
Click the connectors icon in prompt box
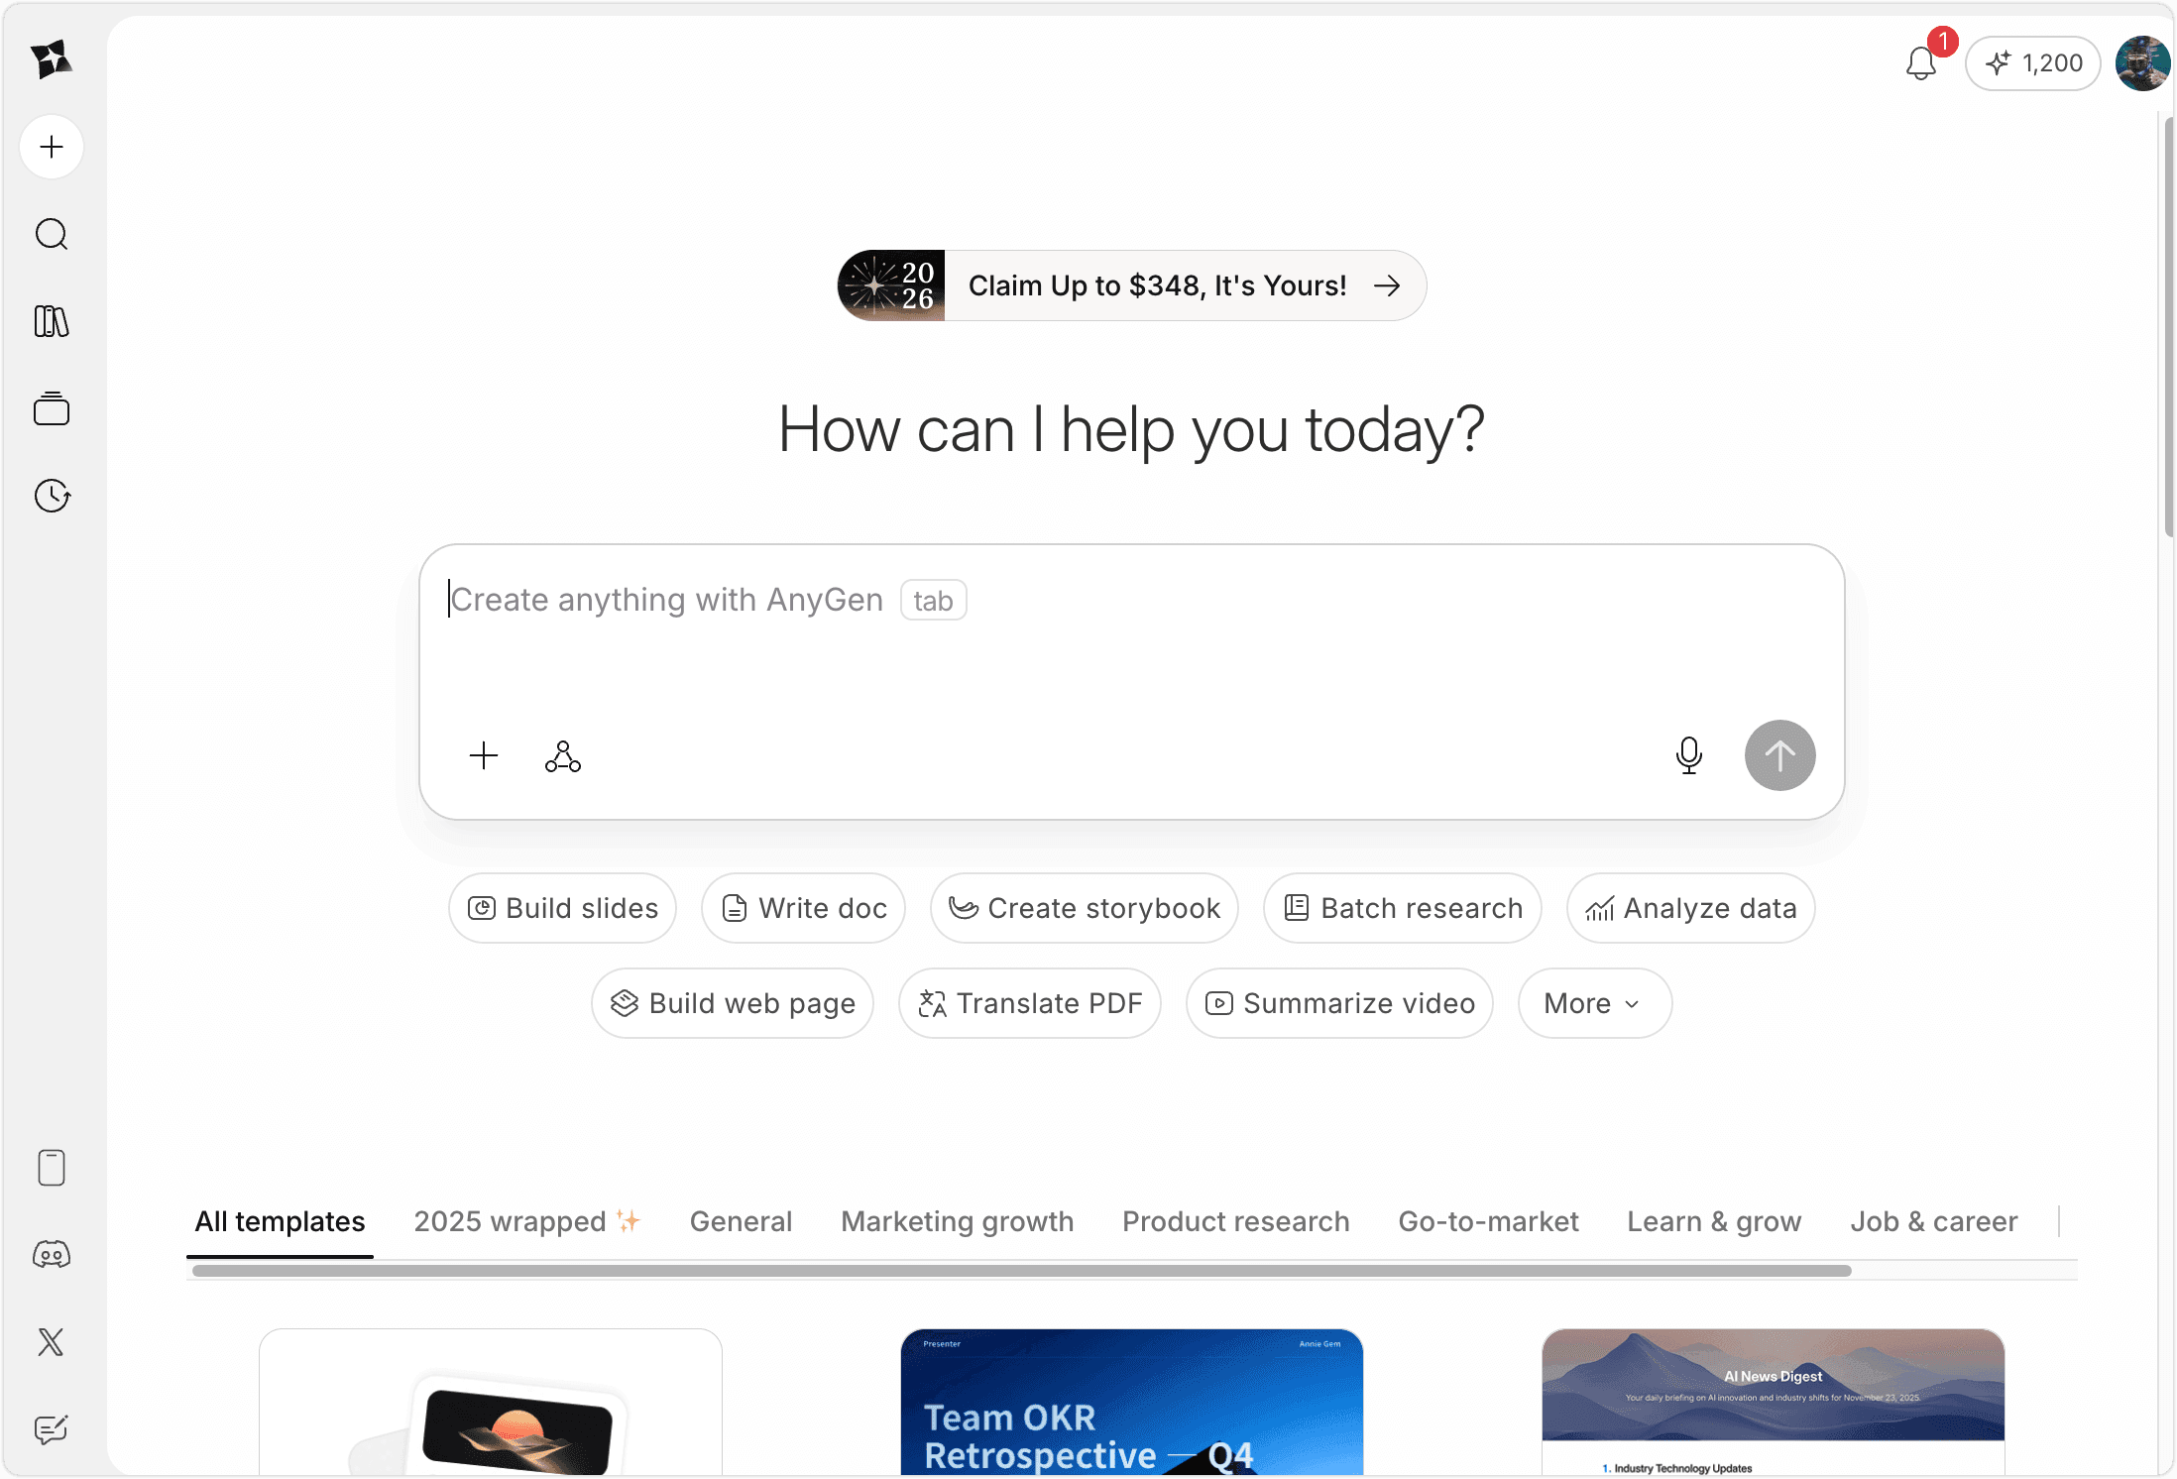(563, 756)
